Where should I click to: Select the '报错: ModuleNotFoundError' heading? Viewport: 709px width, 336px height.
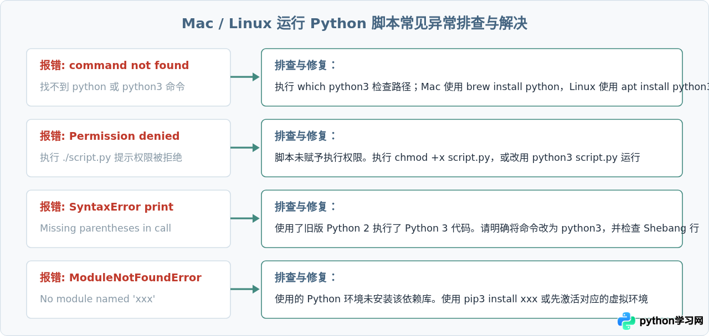coord(121,277)
